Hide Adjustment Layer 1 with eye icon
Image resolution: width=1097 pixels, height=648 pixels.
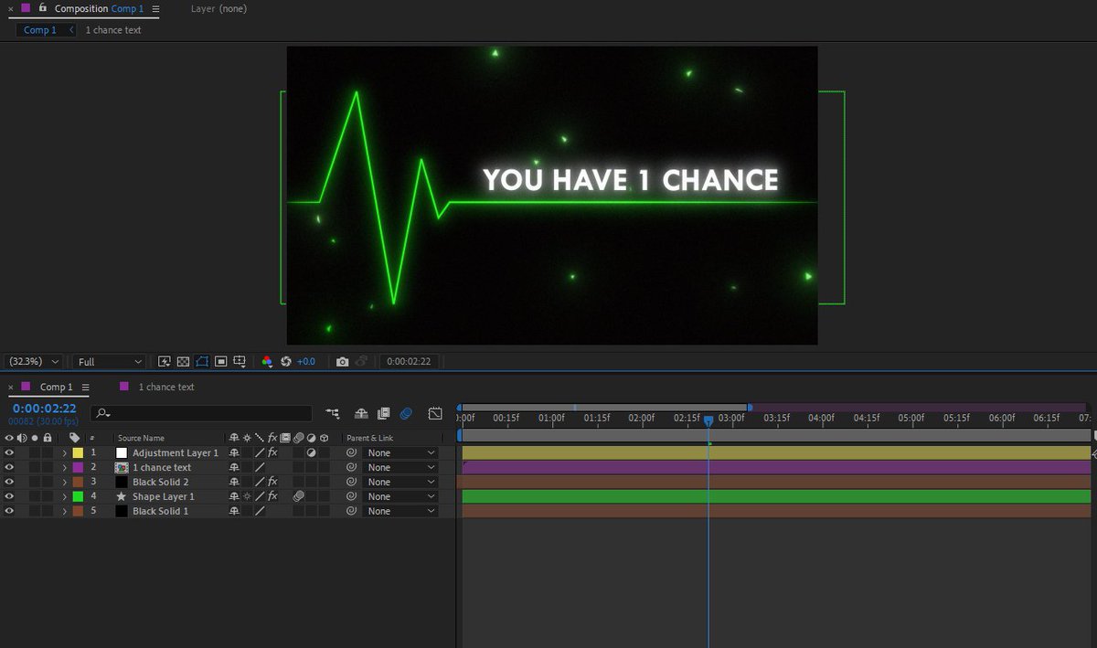(9, 453)
